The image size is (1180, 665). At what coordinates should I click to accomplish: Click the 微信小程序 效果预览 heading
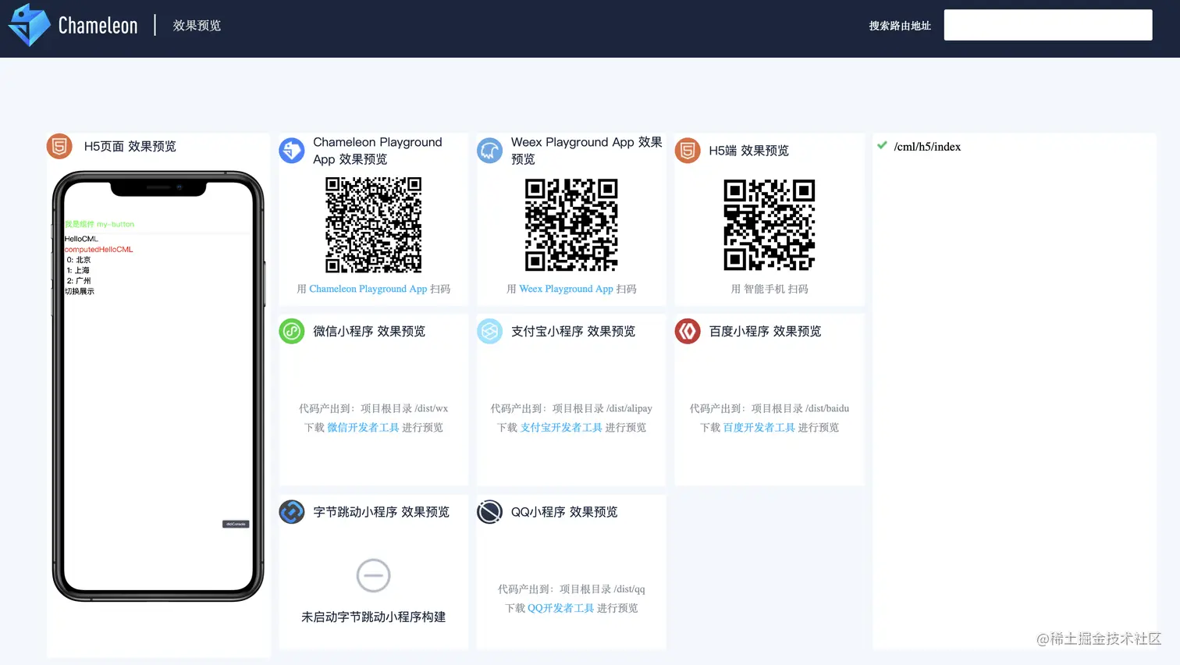pos(369,331)
